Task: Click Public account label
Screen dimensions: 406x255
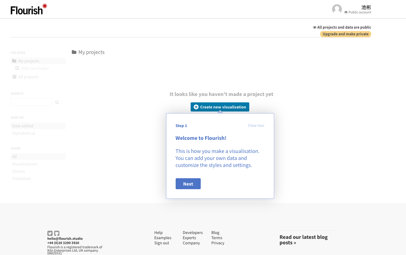Action: pos(360,12)
